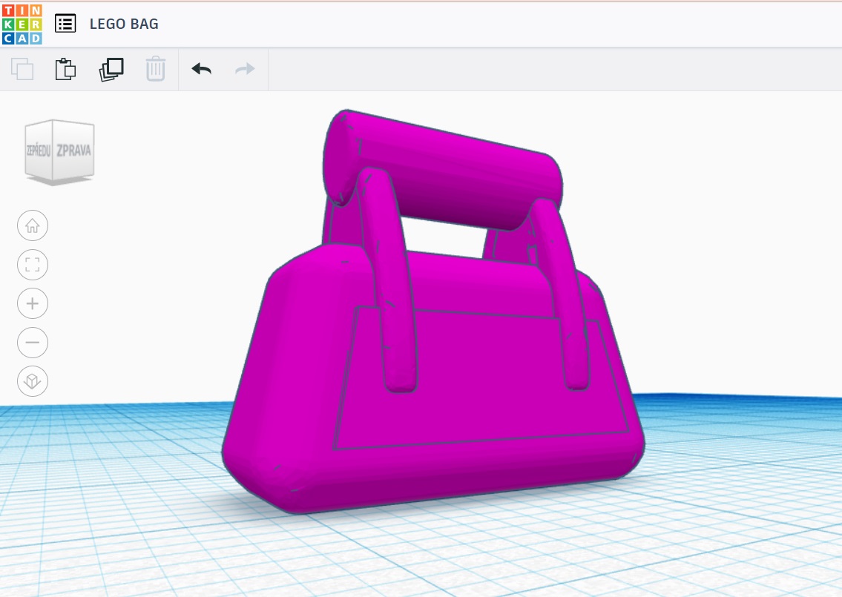Undo the last action
842x597 pixels.
[201, 69]
